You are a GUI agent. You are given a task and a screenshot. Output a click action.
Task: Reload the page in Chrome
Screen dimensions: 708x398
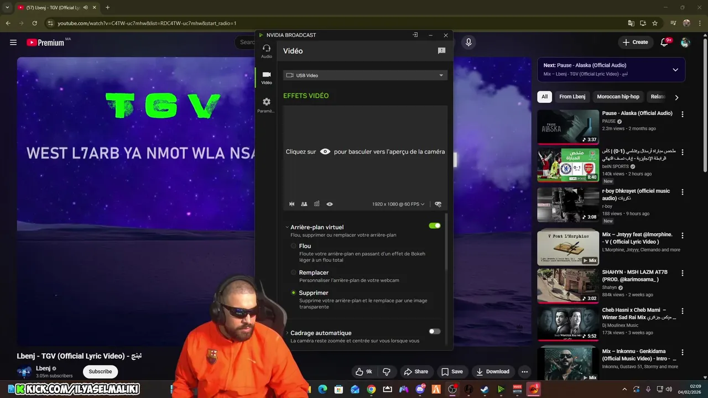[34, 23]
